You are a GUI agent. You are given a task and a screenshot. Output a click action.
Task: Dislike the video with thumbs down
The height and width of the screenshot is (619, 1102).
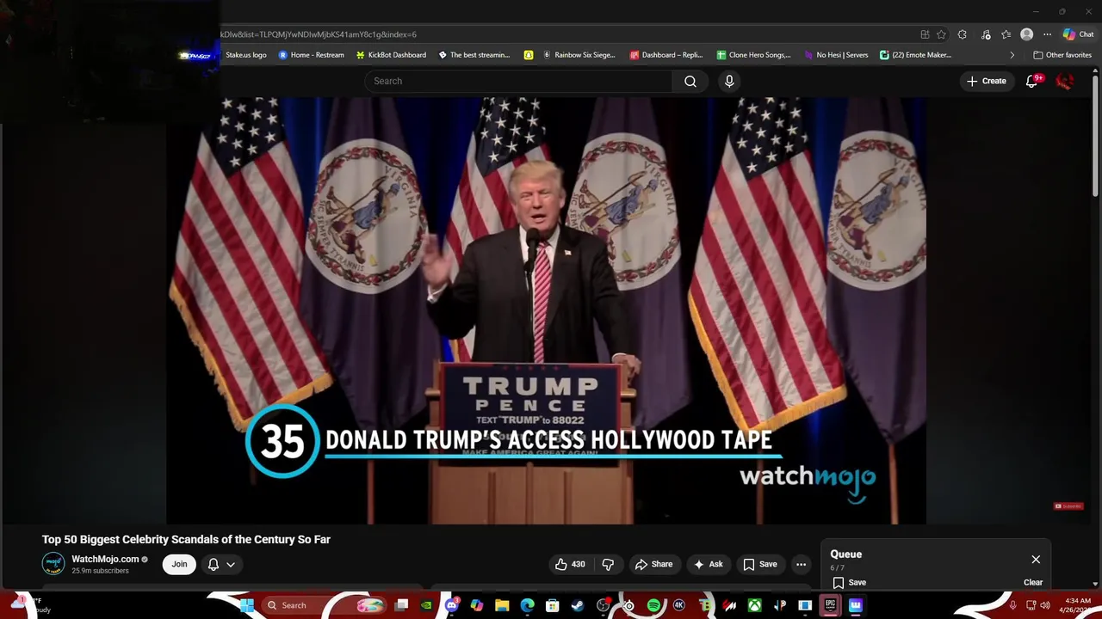(608, 564)
